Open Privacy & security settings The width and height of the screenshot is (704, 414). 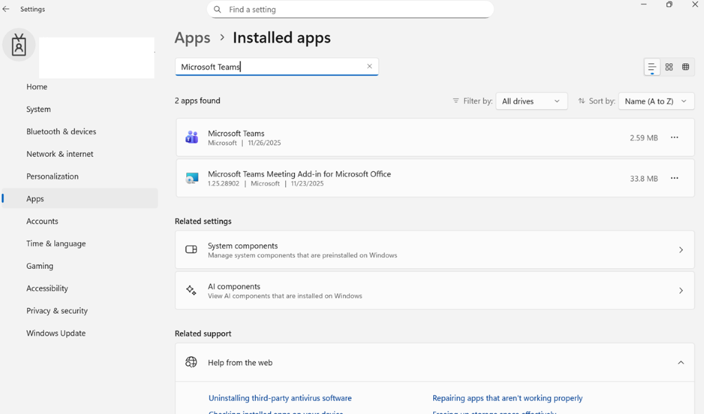(57, 311)
